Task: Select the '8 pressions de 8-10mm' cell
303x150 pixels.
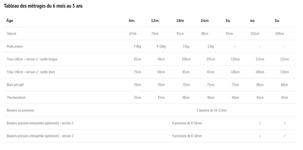Action: pos(187,123)
